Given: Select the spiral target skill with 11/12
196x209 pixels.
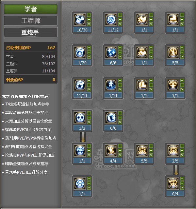Looking at the screenshot, I should (x=111, y=19).
